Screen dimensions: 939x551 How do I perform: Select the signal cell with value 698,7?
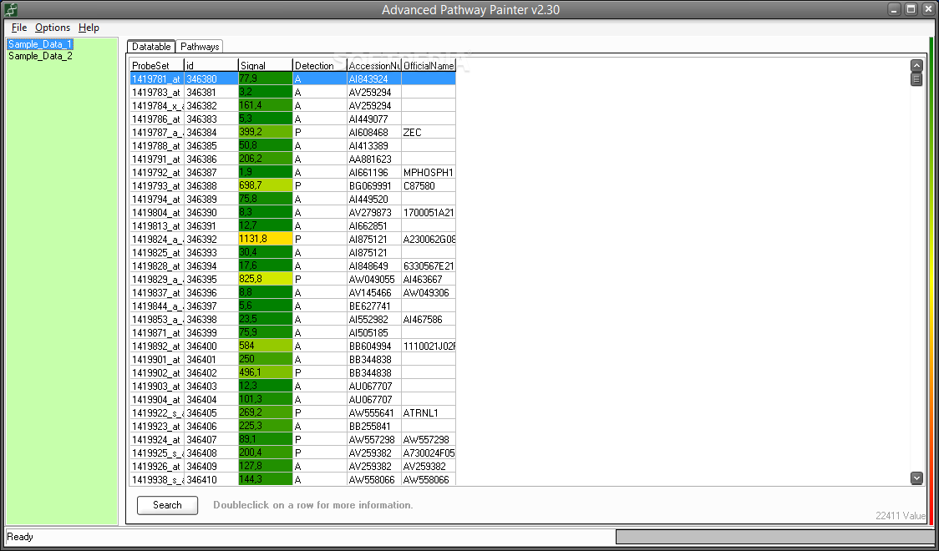click(x=266, y=186)
